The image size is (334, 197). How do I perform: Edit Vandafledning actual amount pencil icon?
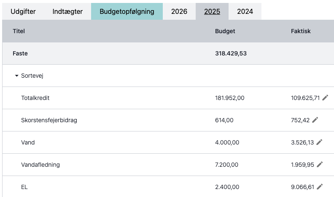pos(320,165)
